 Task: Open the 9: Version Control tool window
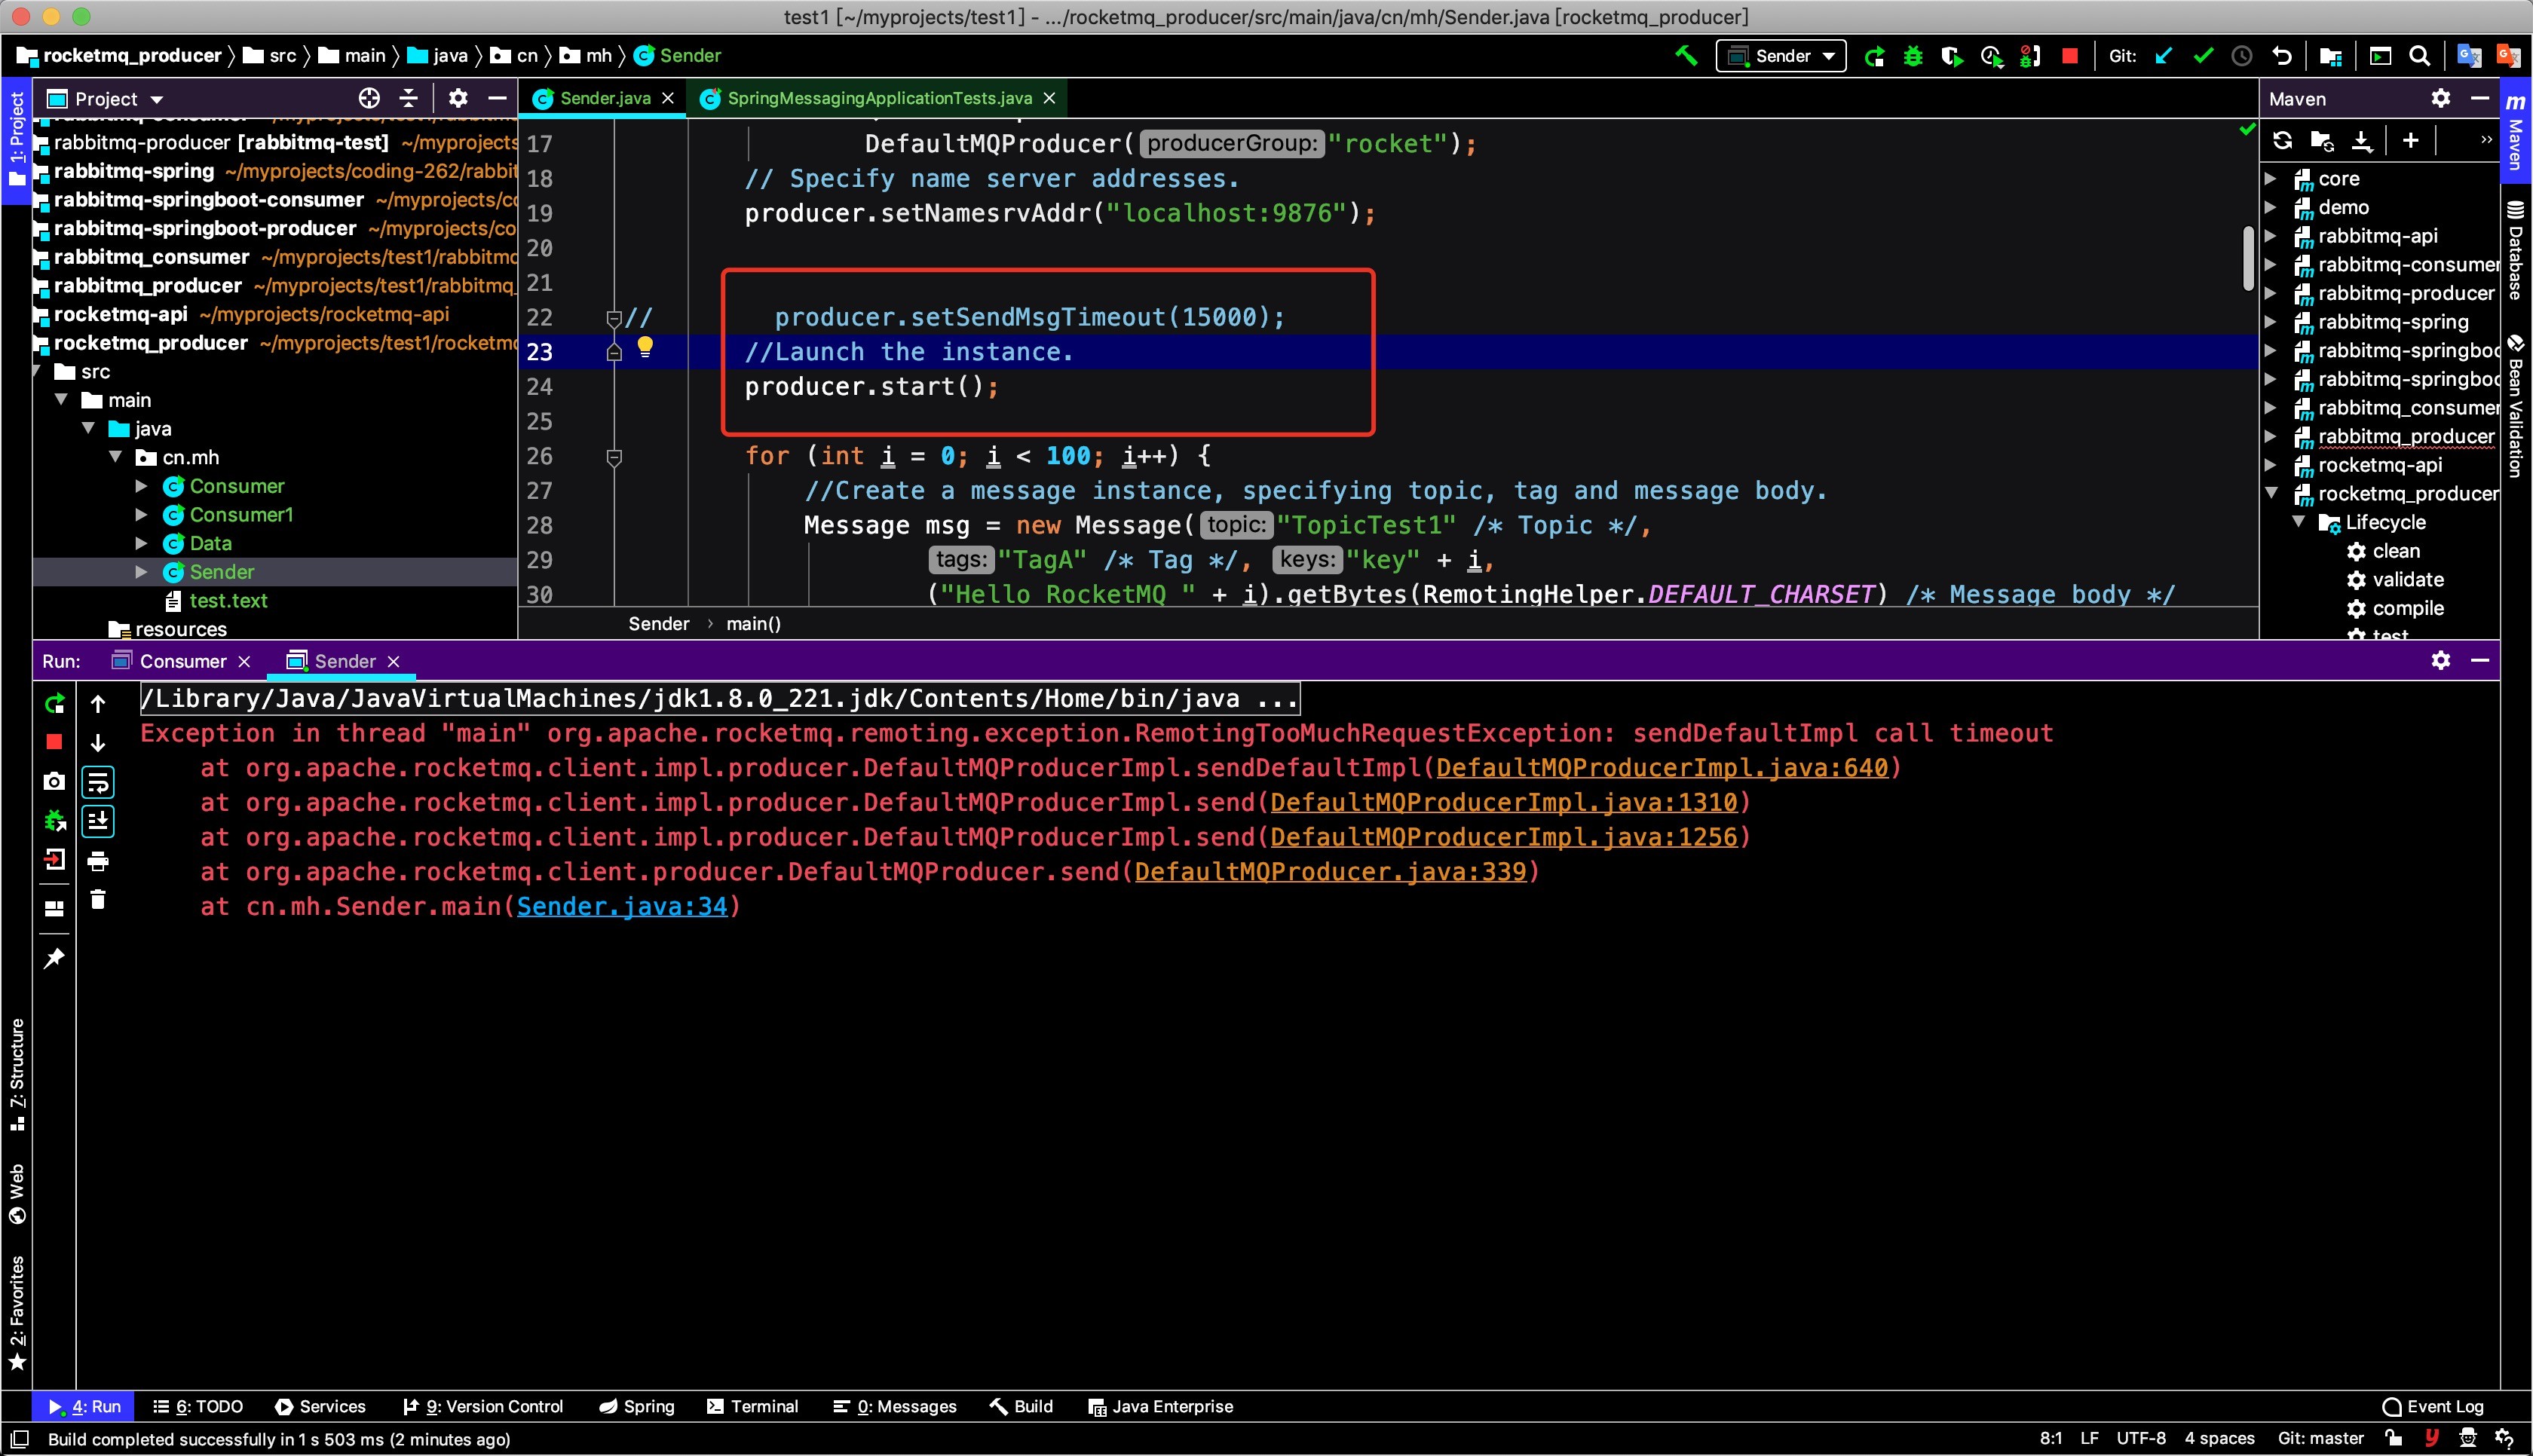tap(483, 1407)
